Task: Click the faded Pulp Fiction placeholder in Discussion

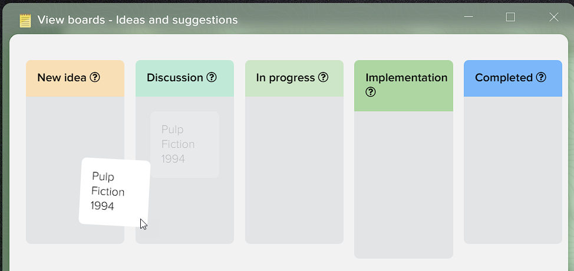Action: [x=184, y=144]
